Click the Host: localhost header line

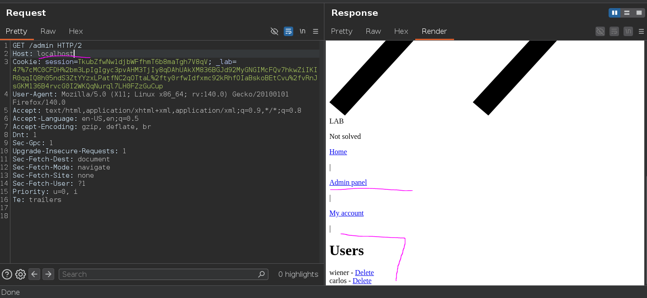[x=43, y=54]
